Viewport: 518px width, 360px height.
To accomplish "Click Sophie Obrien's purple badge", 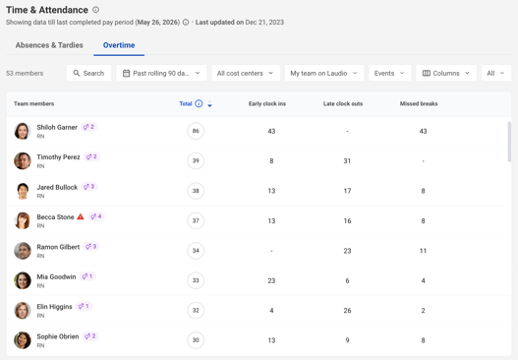I will pyautogui.click(x=90, y=336).
